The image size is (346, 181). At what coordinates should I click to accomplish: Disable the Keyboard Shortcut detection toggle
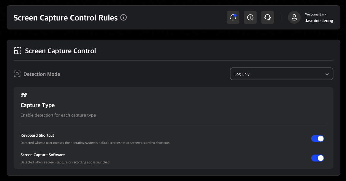318,138
